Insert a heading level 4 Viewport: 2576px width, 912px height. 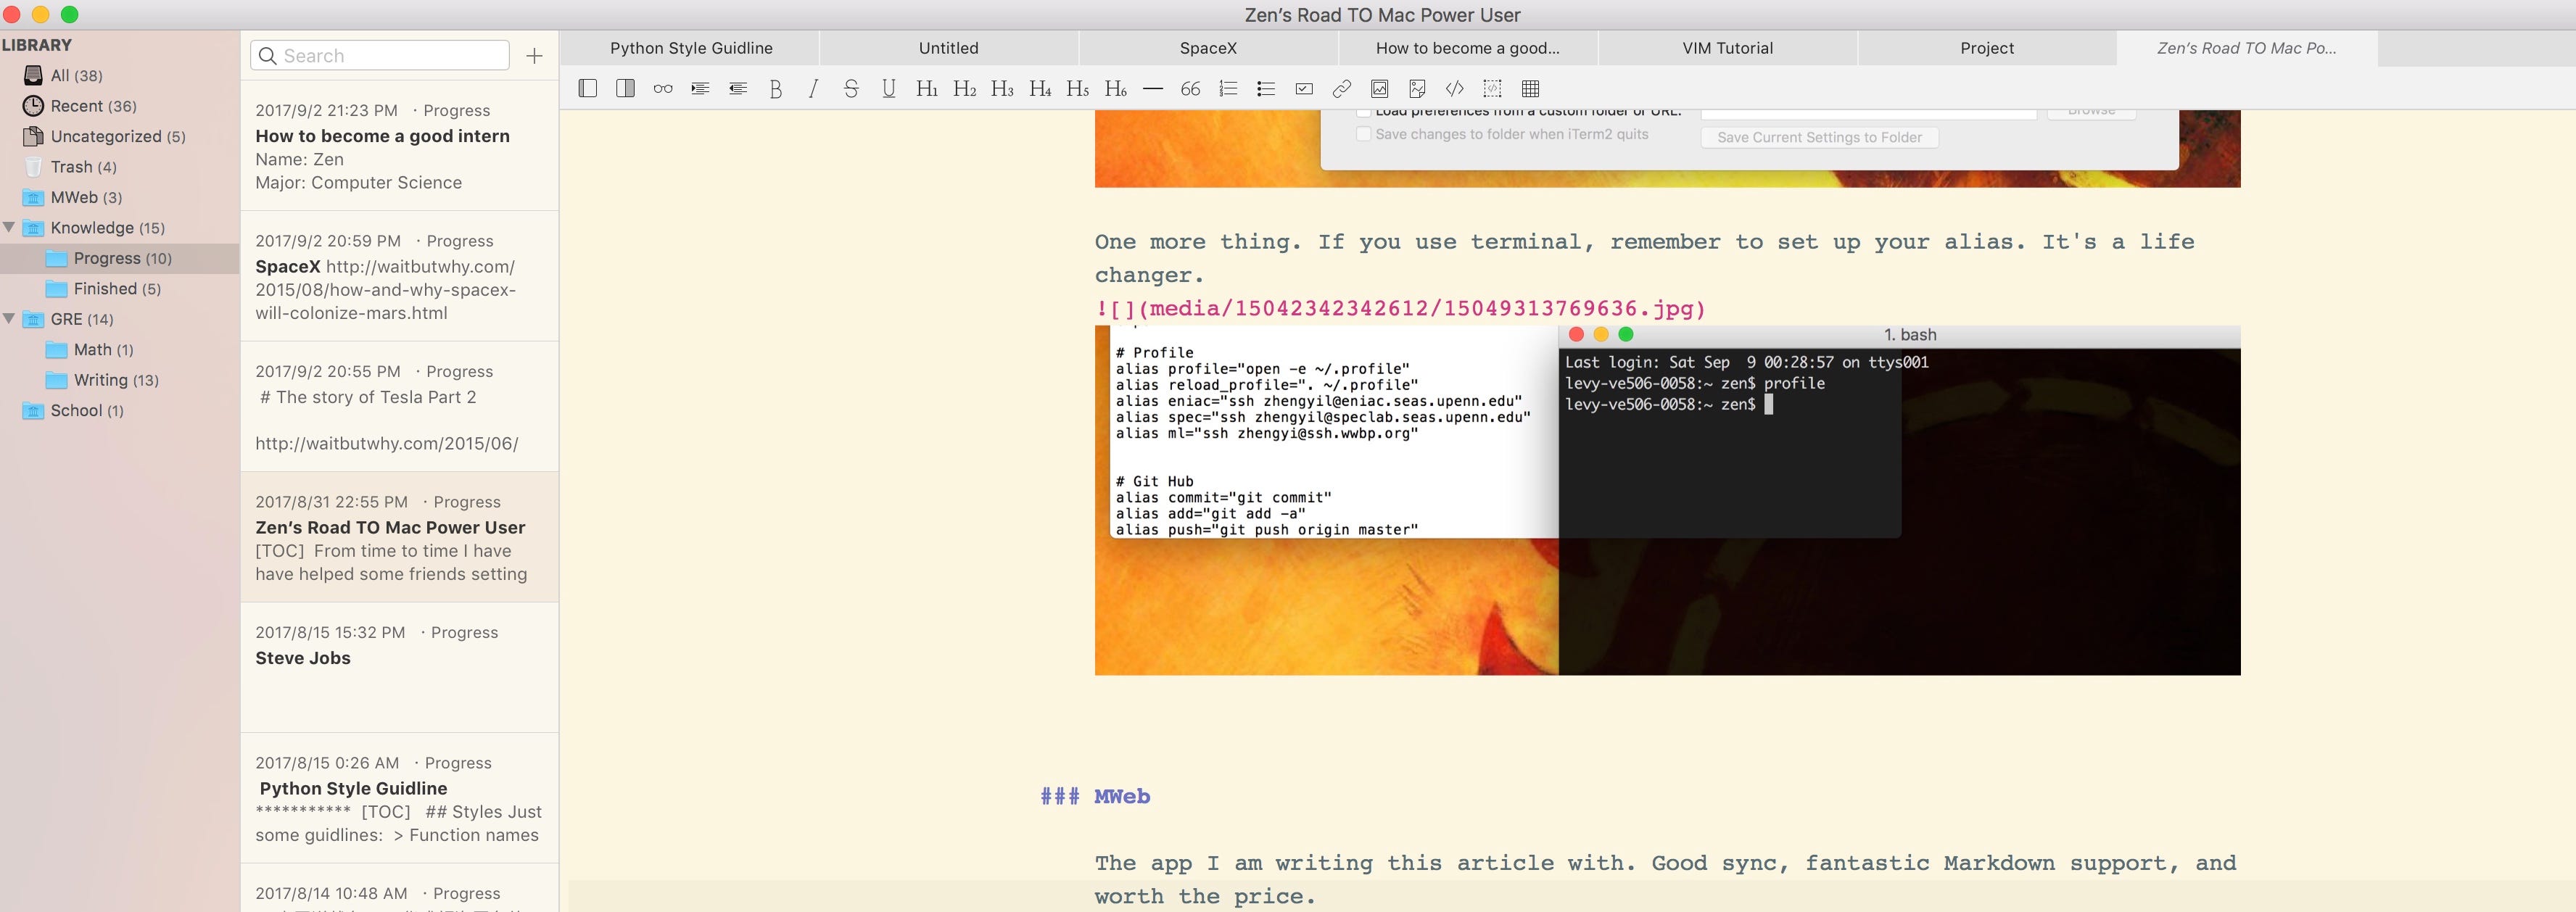coord(1040,89)
